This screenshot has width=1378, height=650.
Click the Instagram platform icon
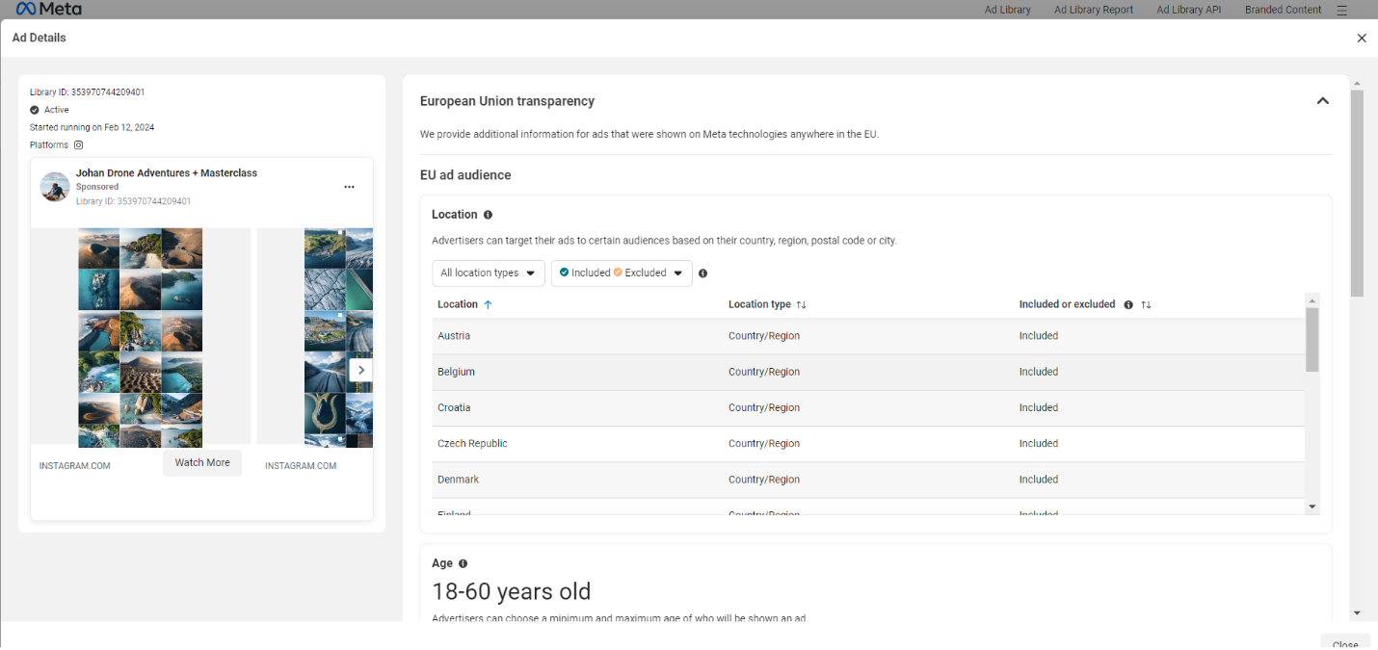(79, 144)
